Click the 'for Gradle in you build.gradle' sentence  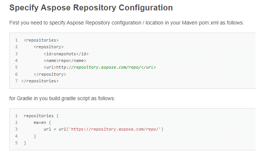click(x=62, y=98)
